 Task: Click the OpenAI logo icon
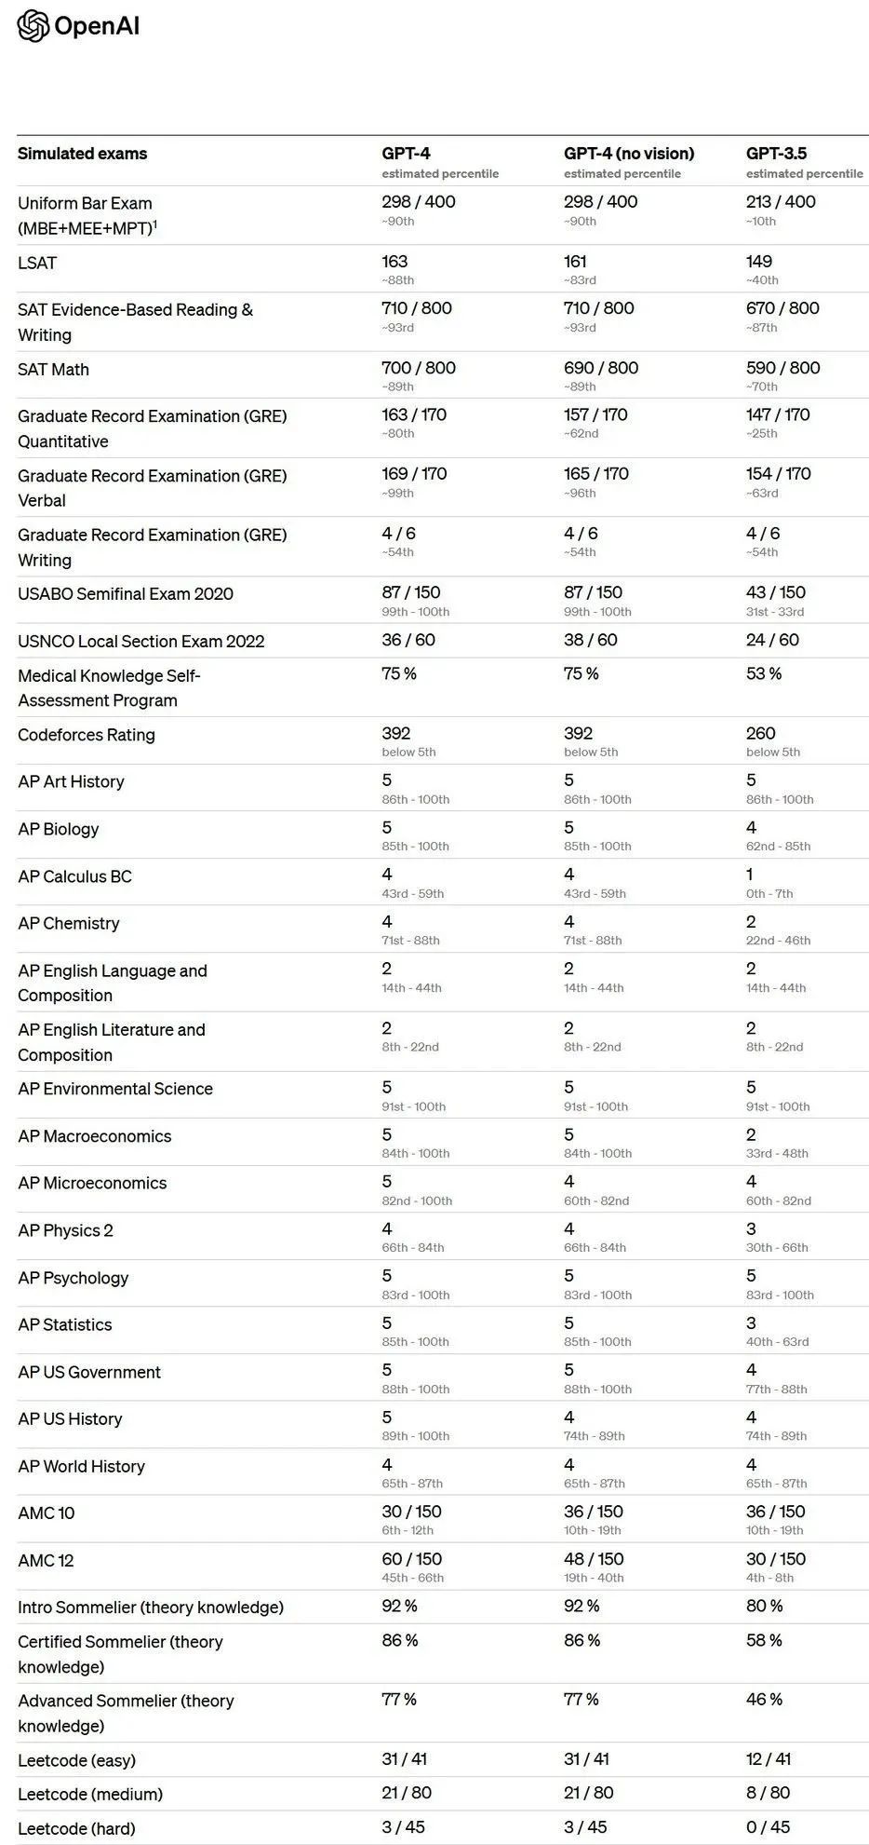(33, 26)
